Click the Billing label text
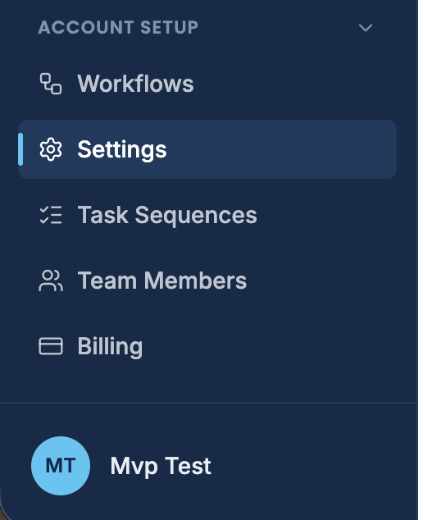423x520 pixels. click(110, 347)
